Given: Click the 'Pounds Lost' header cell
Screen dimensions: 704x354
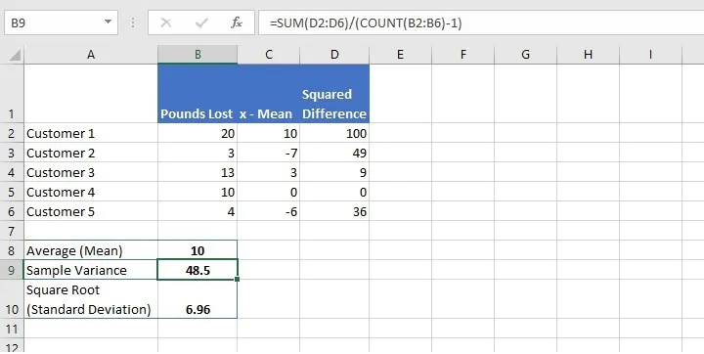Looking at the screenshot, I should click(x=198, y=94).
